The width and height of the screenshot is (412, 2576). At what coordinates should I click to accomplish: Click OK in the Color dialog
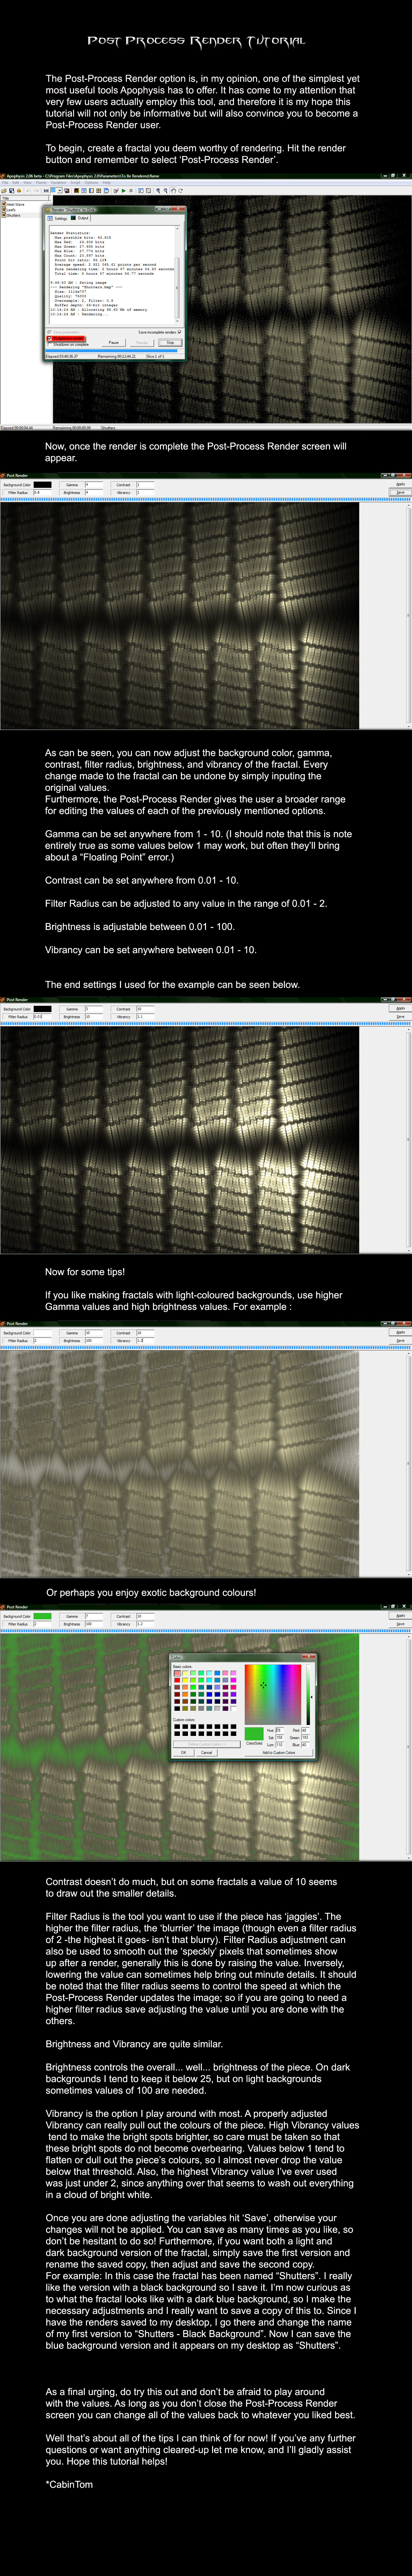click(184, 1753)
